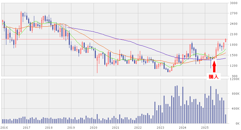Image resolution: width=241 pixels, height=130 pixels.
Task: Select the 2016 year label on time axis
Action: pyautogui.click(x=4, y=127)
